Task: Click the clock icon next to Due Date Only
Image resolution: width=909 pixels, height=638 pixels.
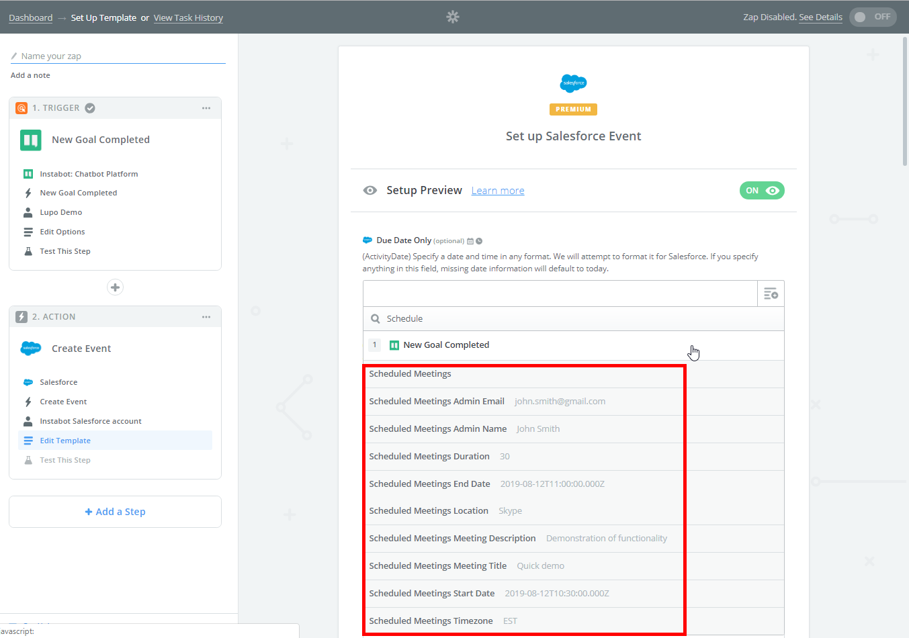Action: click(x=479, y=241)
